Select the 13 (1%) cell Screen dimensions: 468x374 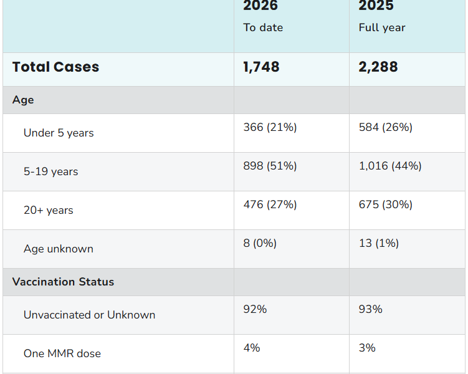click(378, 243)
